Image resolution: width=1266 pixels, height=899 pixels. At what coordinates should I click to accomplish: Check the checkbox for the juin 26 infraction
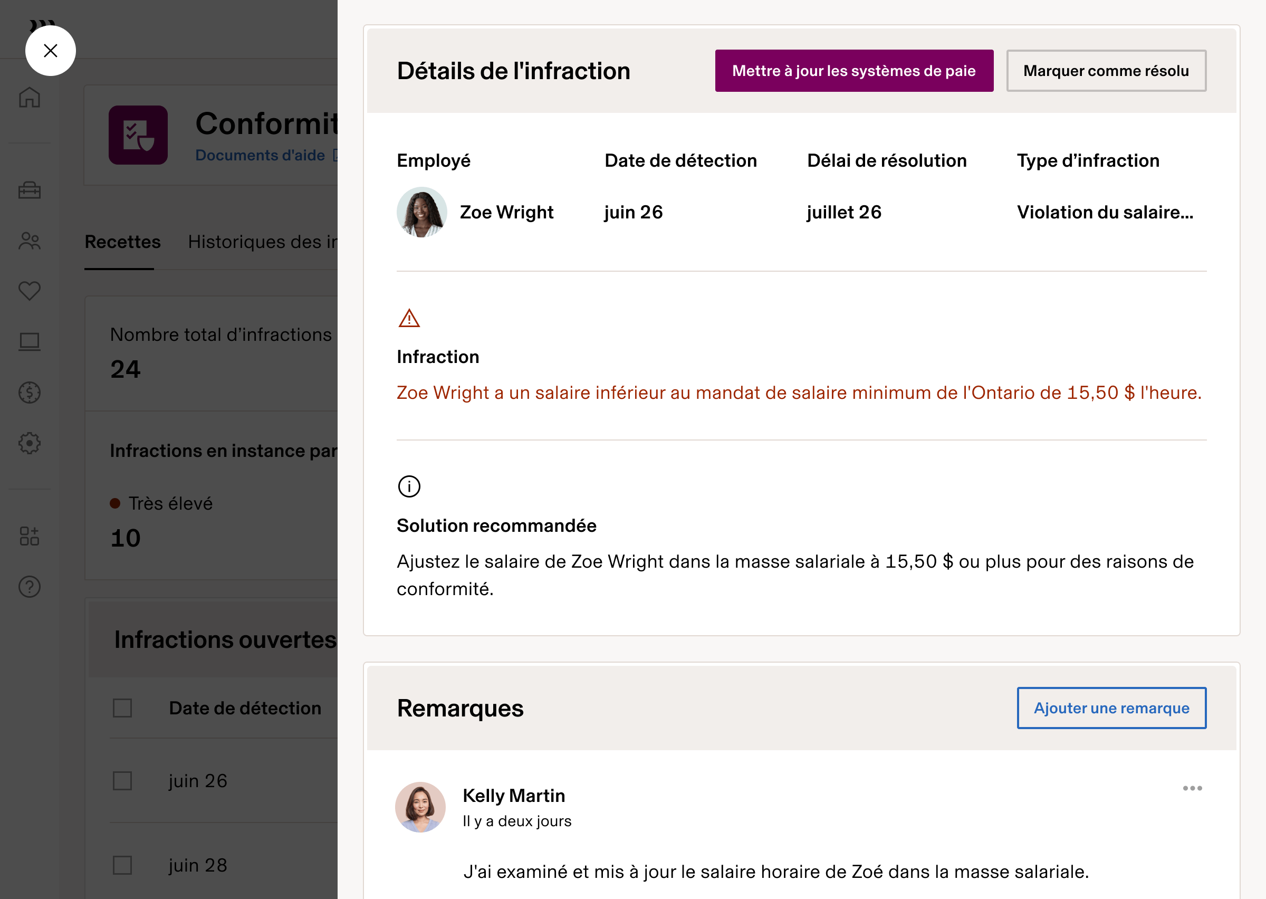(x=122, y=780)
